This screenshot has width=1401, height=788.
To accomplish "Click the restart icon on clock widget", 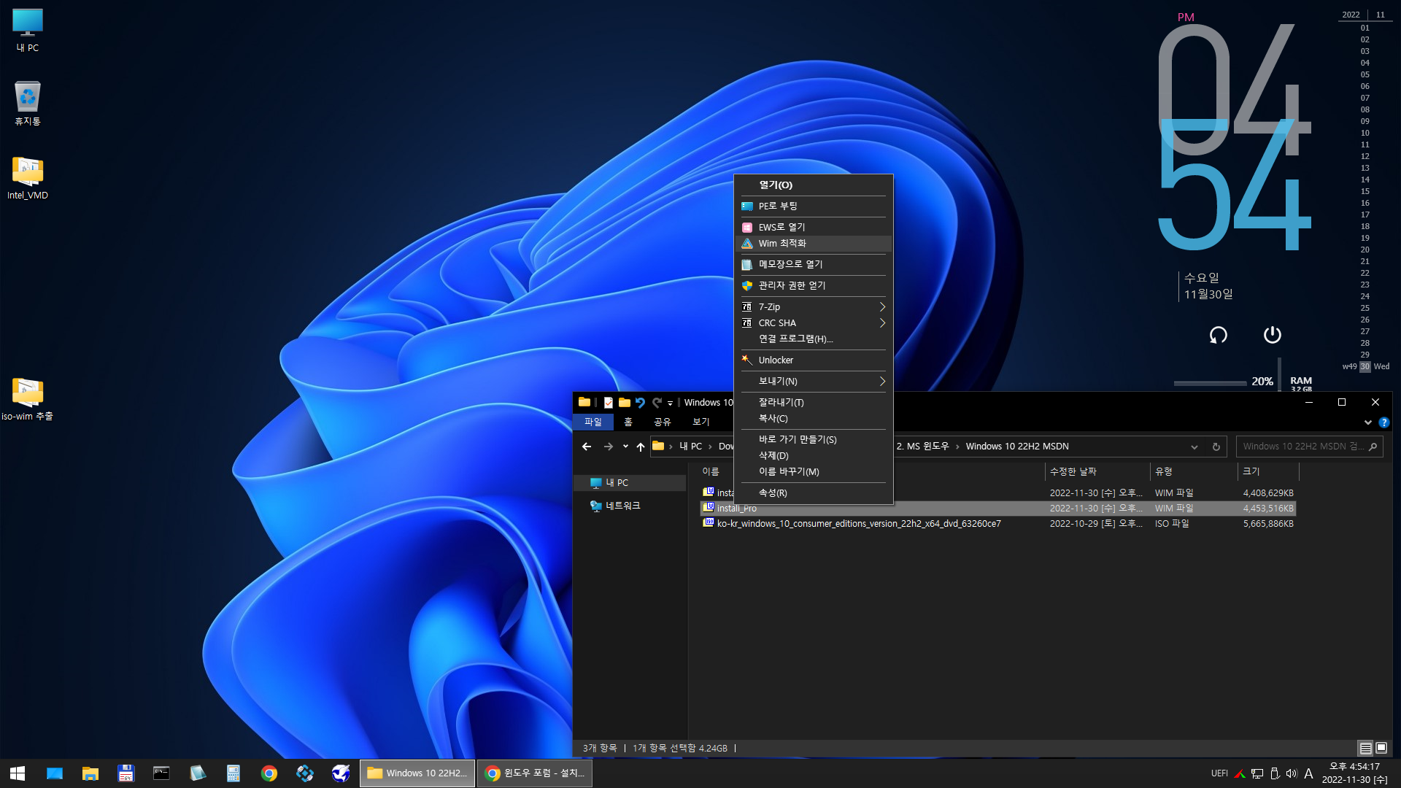I will click(1219, 335).
